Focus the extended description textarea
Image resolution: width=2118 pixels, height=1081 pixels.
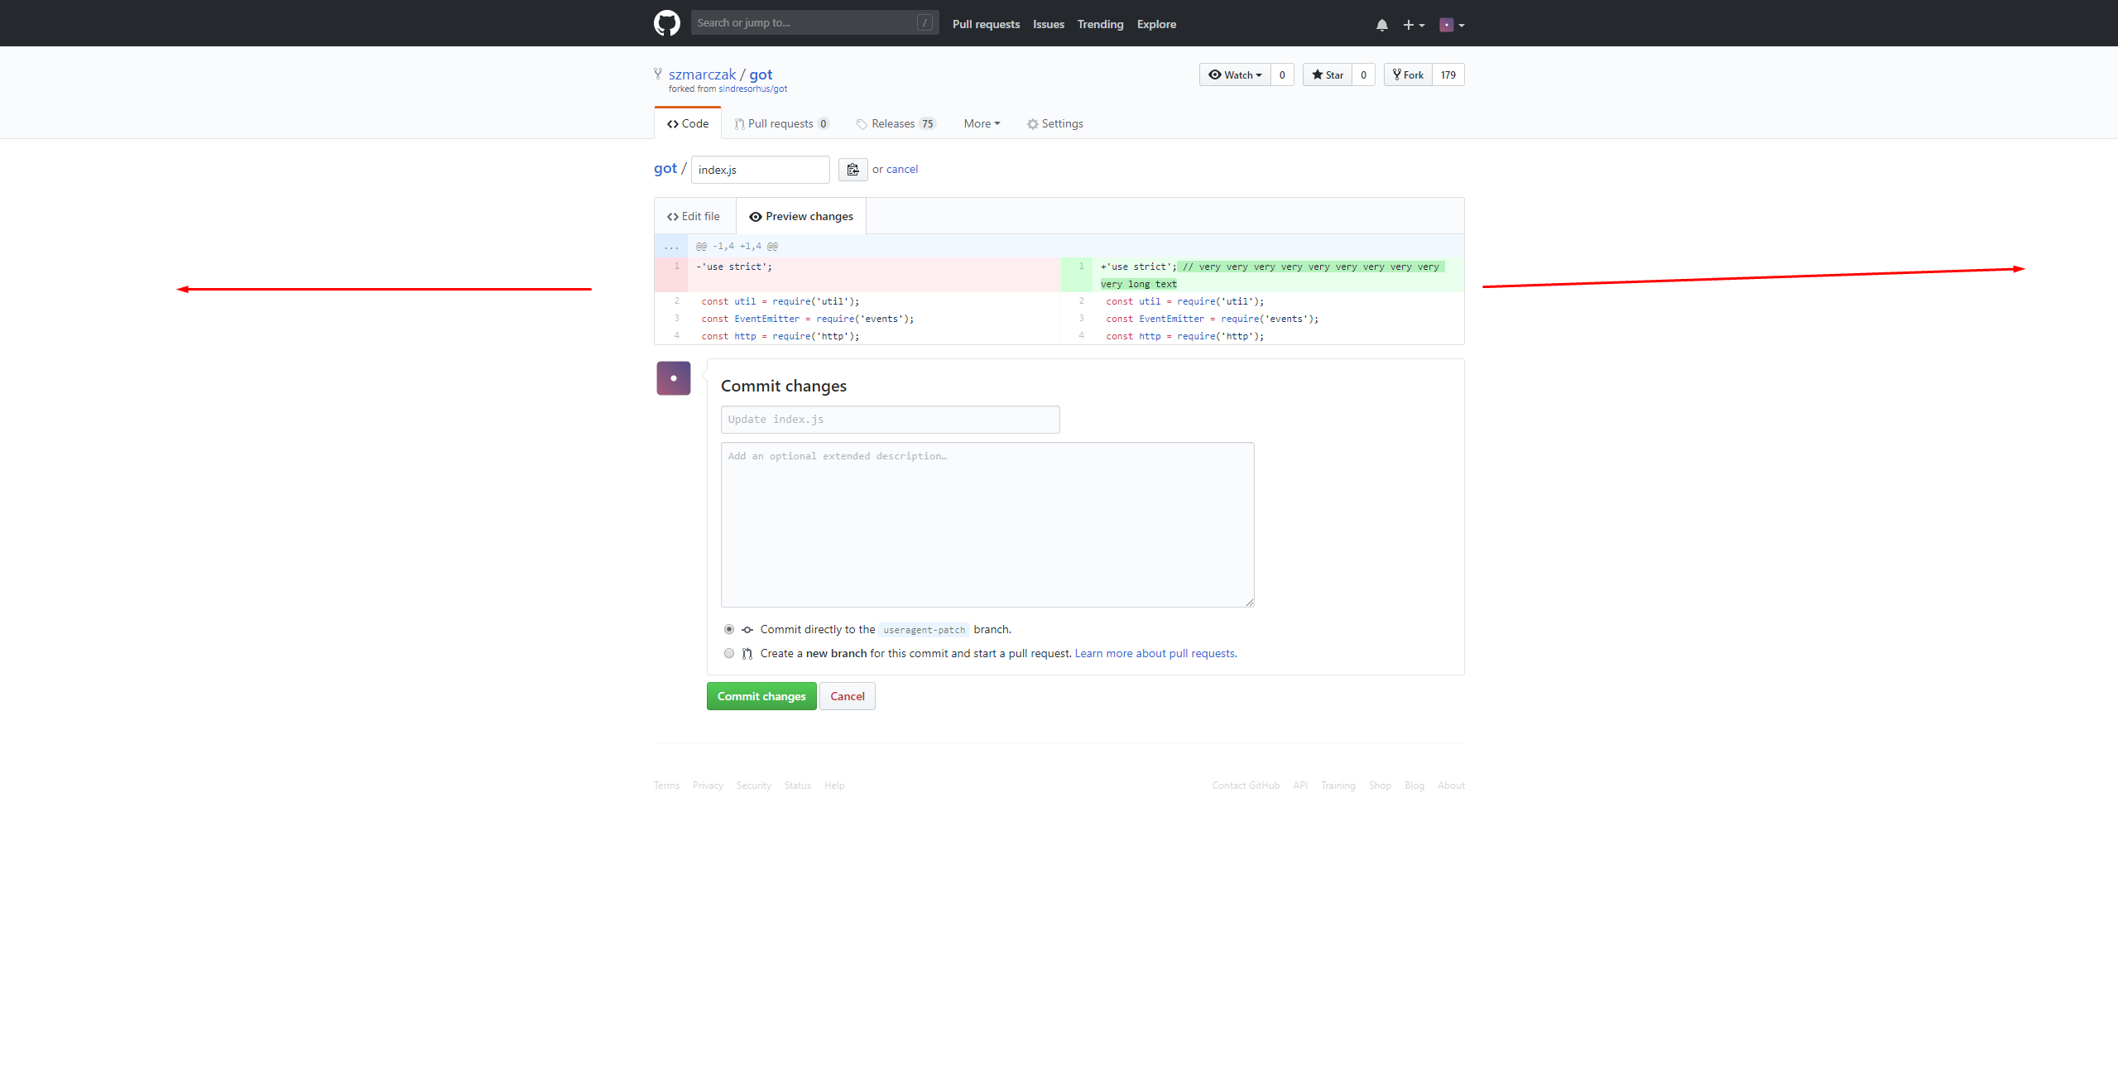click(x=987, y=525)
